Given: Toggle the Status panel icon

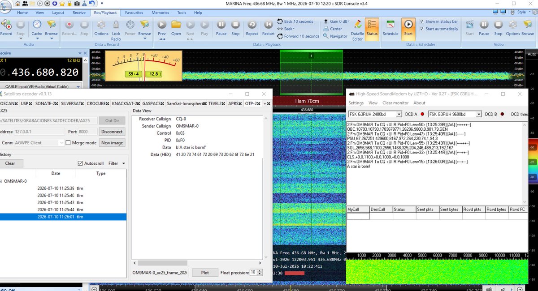Looking at the screenshot, I should pyautogui.click(x=372, y=24).
